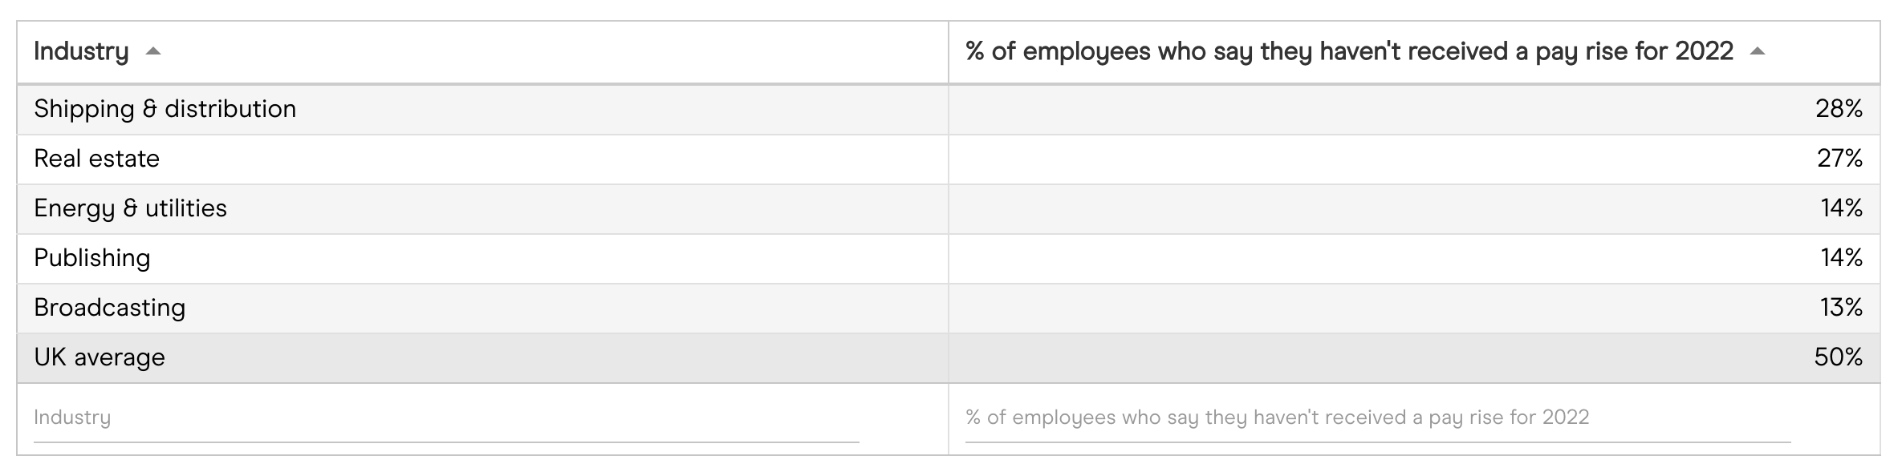Click the Industry filter input field
Screen dimensions: 1902x476
pos(445,418)
